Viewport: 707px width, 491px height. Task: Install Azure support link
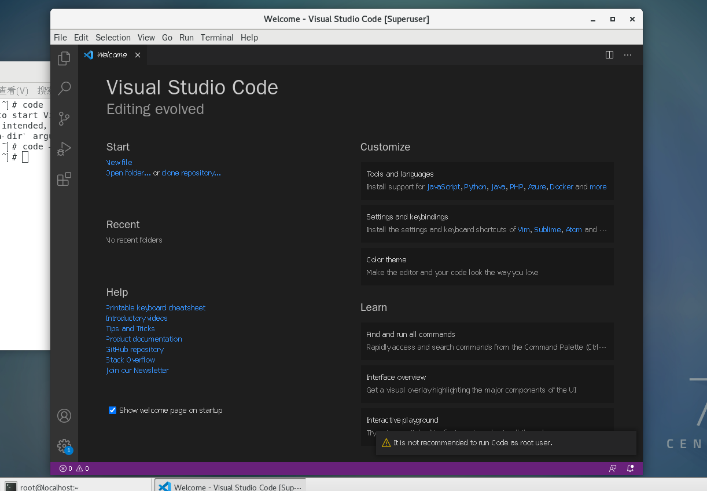point(537,187)
